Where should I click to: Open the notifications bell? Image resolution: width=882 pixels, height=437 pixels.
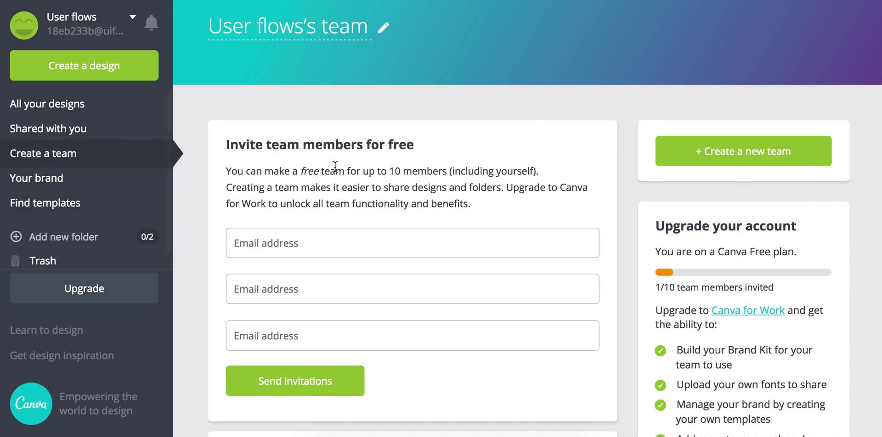(x=151, y=23)
